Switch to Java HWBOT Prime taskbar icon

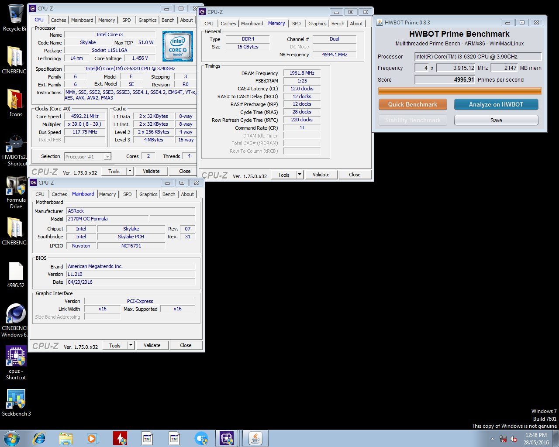pyautogui.click(x=255, y=438)
